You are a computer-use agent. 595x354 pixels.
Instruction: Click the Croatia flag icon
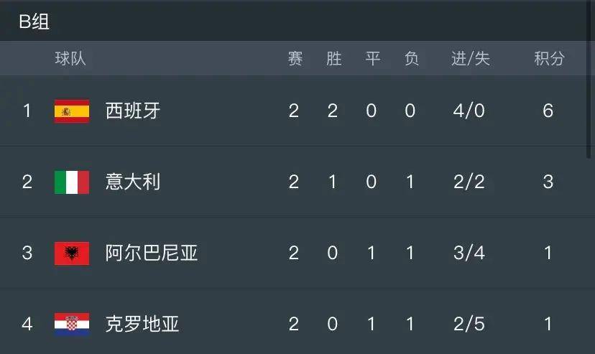pyautogui.click(x=72, y=324)
